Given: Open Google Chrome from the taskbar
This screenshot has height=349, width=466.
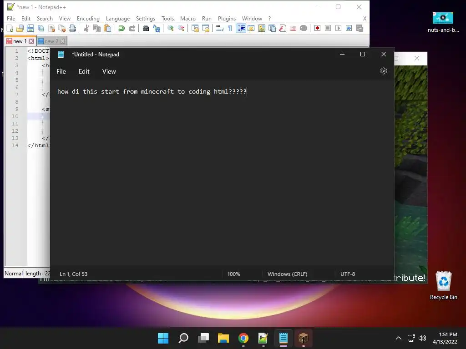Looking at the screenshot, I should [x=243, y=338].
